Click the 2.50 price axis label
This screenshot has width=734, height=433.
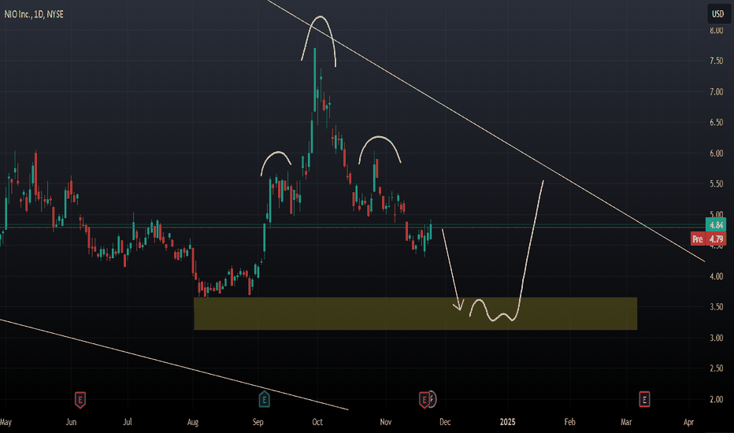point(716,368)
